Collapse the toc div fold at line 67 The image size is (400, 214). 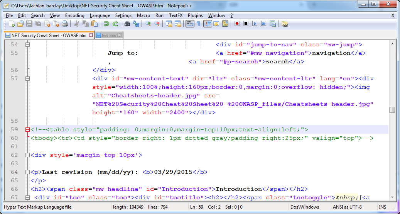pos(27,198)
